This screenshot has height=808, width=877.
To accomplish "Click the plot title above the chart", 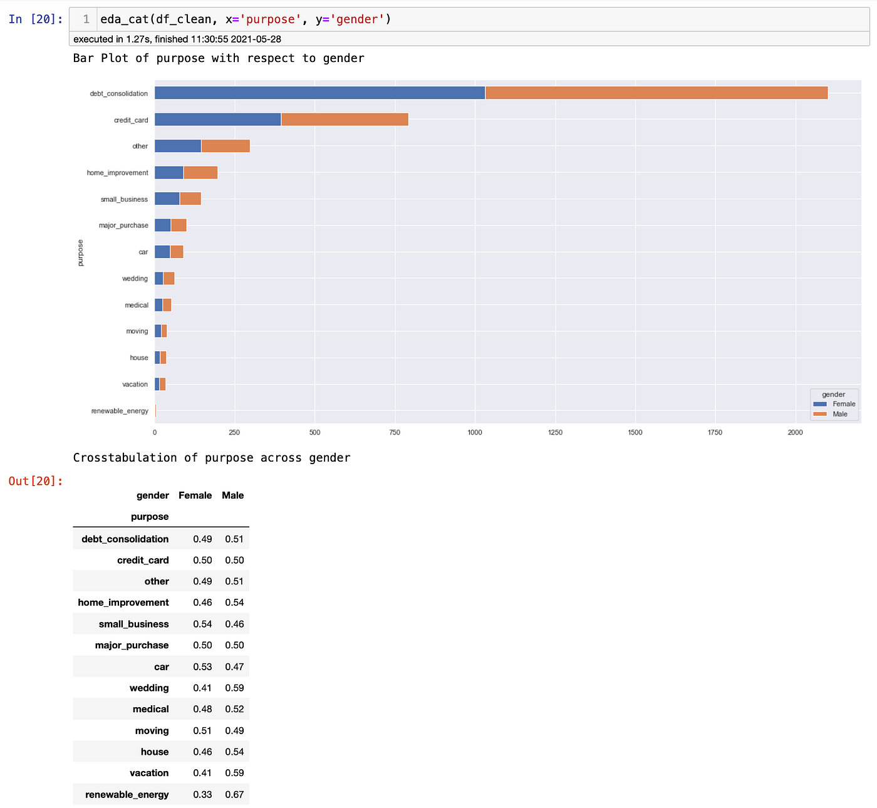I will (218, 58).
